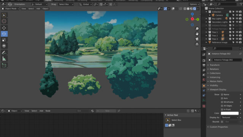
Task: Hide Camera with its eye icon
Action: tap(237, 15)
